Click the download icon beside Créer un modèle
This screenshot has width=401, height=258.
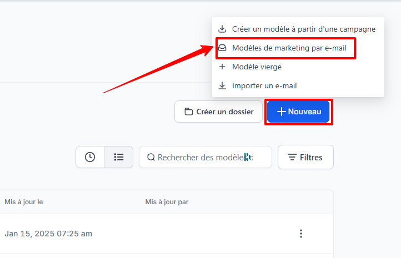pos(222,29)
